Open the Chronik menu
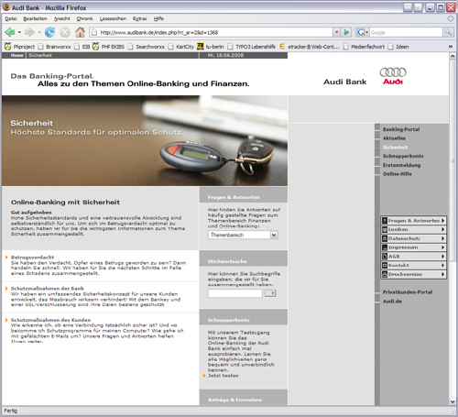This screenshot has width=458, height=417. tap(84, 18)
